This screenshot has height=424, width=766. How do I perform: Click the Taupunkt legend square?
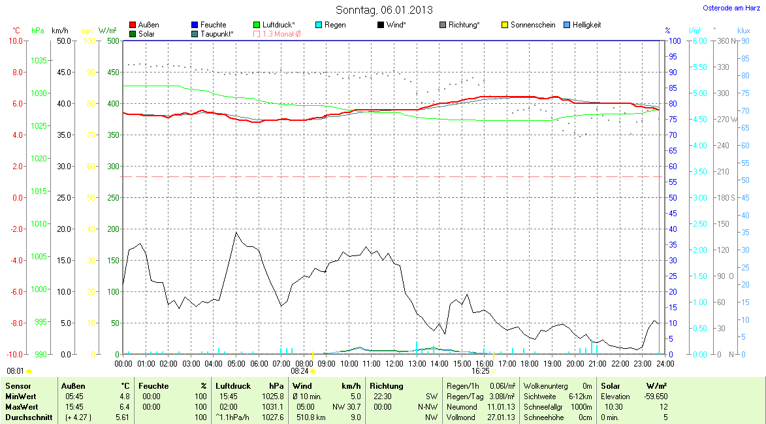[x=195, y=34]
